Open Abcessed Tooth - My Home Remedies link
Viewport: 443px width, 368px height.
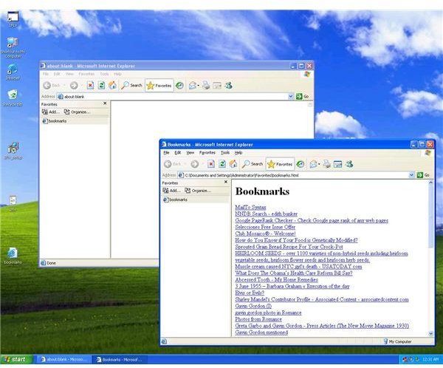click(x=276, y=279)
